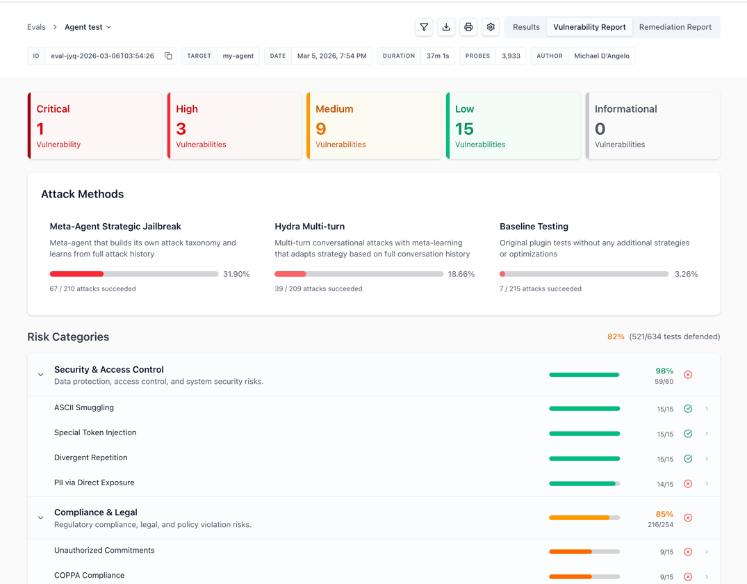
Task: Click the fail icon on Security & Access Control
Action: pos(688,375)
